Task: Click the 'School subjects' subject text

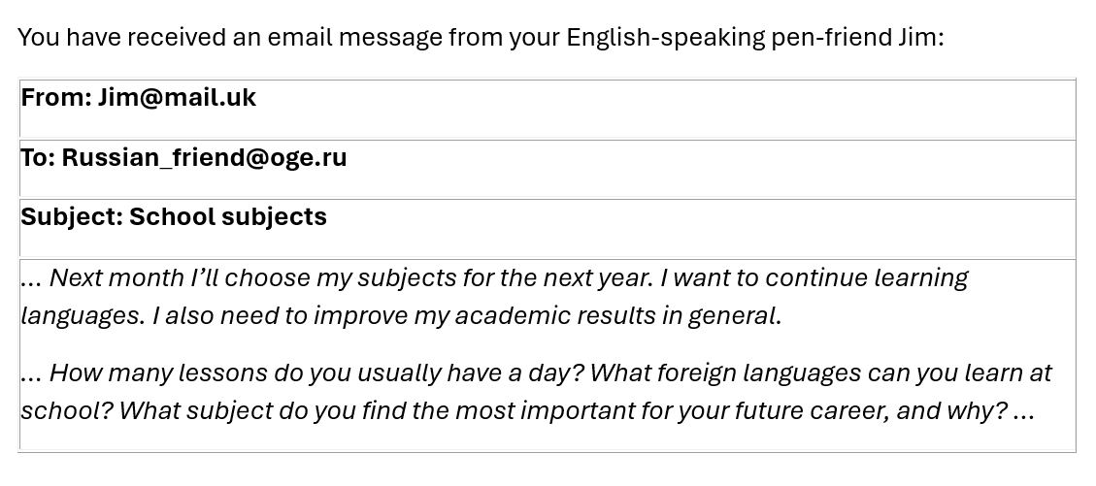Action: click(x=227, y=217)
